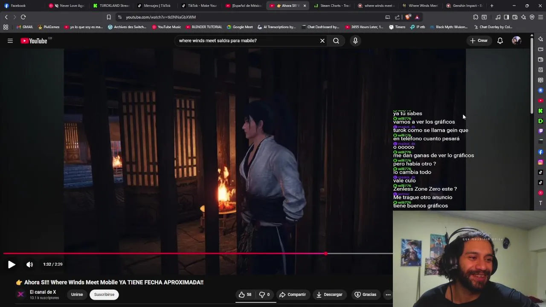
Task: Open YouTube notifications bell
Action: [500, 41]
